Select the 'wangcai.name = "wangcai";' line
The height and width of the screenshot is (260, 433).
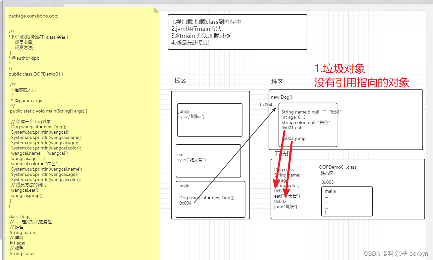pyautogui.click(x=39, y=153)
